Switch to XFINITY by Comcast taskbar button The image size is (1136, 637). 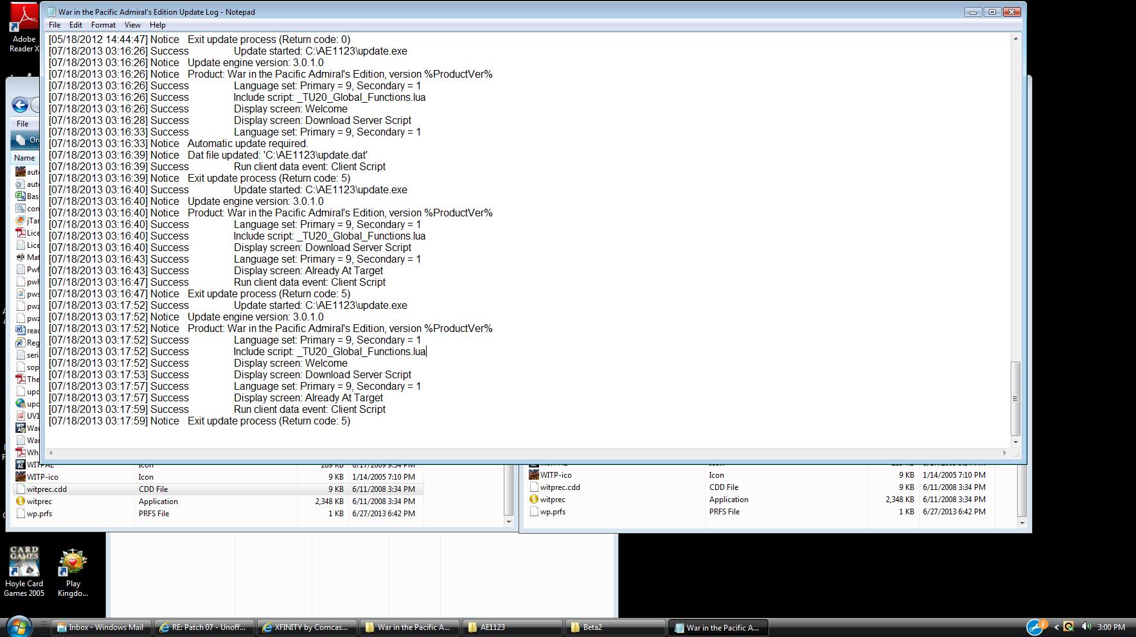306,627
